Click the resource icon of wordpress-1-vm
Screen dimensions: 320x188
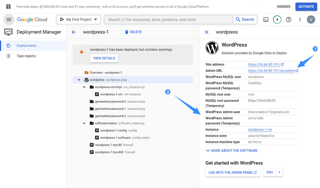pyautogui.click(x=97, y=94)
